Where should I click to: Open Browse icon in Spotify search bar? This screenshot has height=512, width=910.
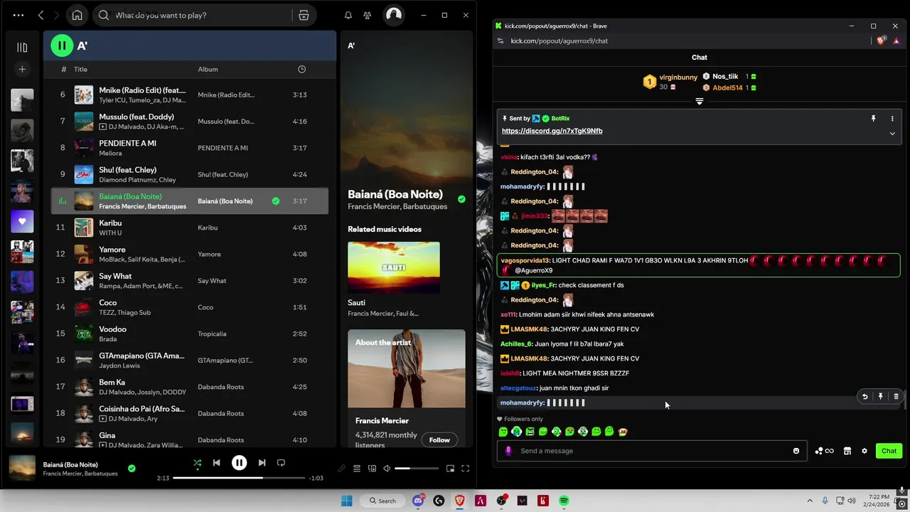point(304,15)
